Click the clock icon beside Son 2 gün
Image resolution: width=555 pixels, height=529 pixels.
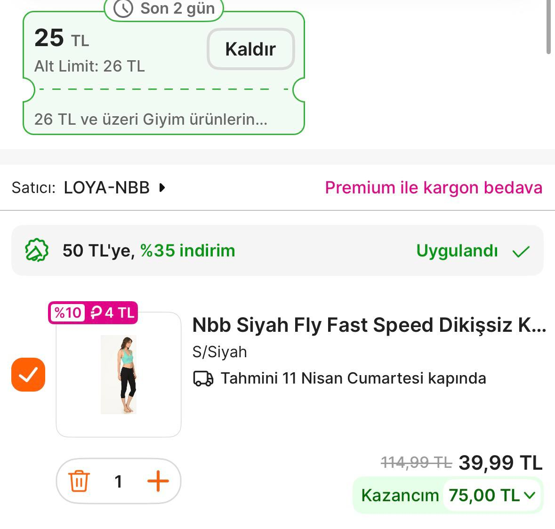(123, 8)
